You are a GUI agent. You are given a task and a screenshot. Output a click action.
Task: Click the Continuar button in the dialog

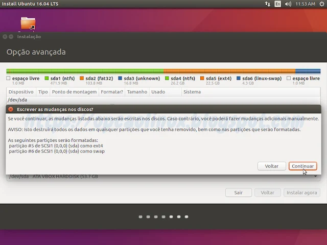click(x=303, y=166)
